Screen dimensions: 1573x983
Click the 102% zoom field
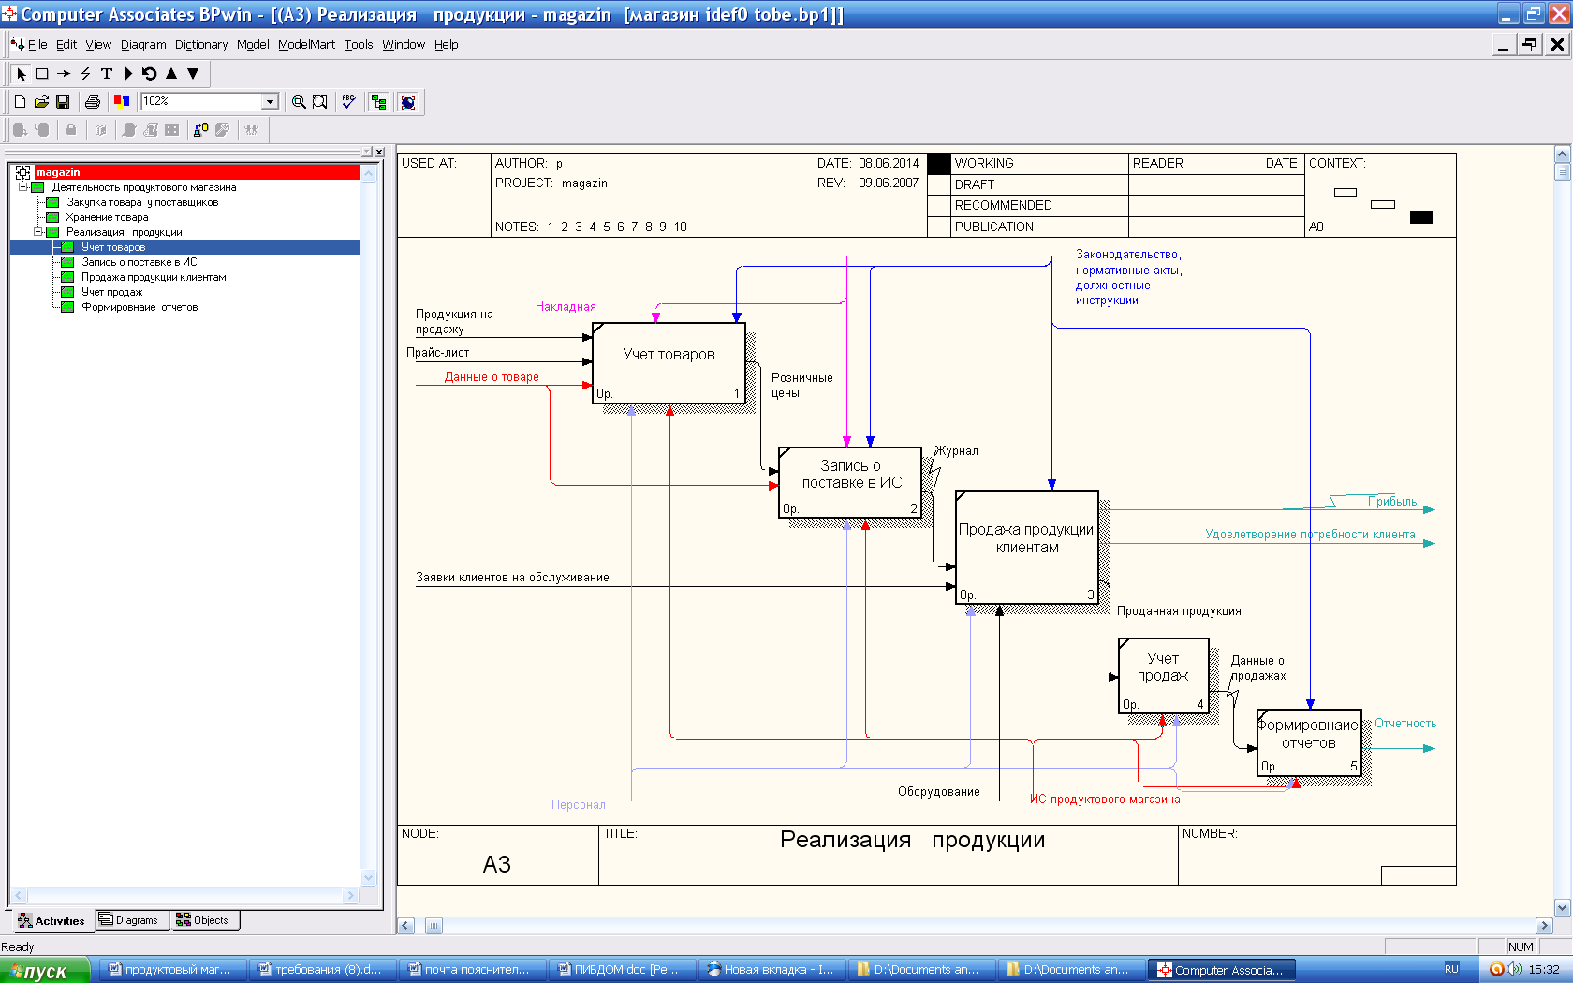click(201, 101)
